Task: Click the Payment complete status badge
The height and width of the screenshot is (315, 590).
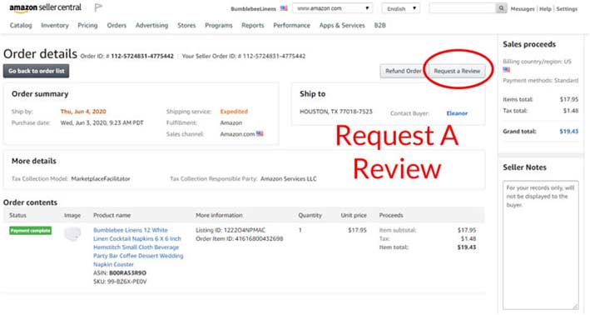Action: [x=31, y=231]
